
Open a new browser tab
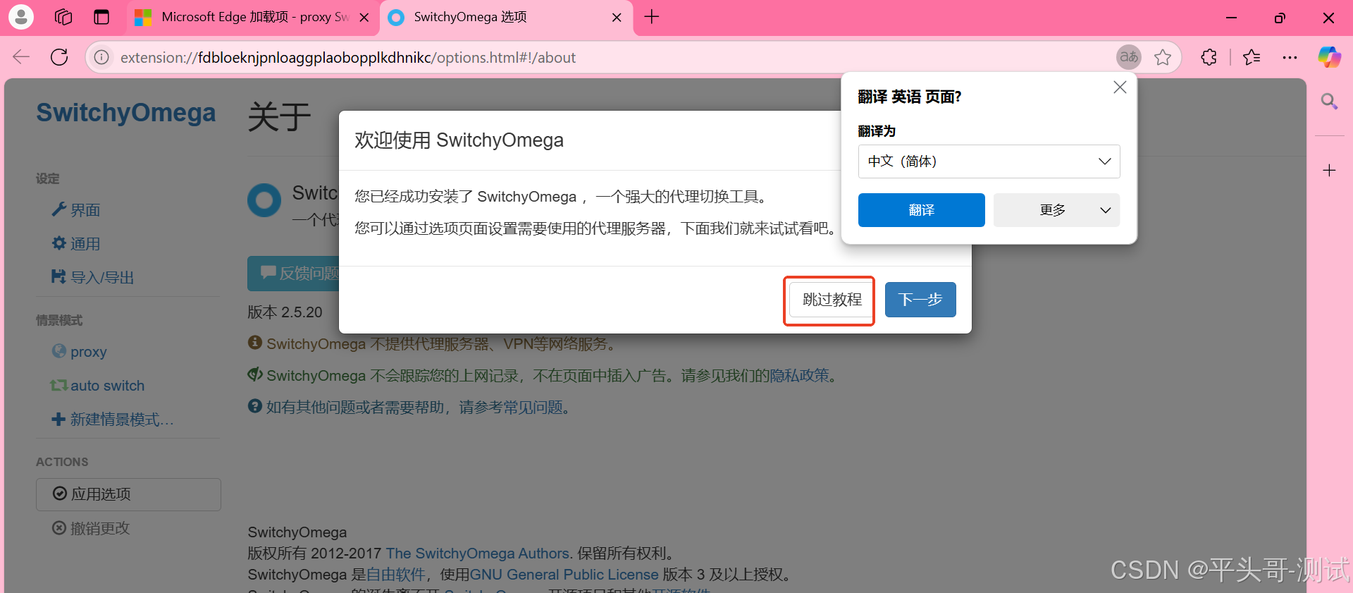click(652, 17)
